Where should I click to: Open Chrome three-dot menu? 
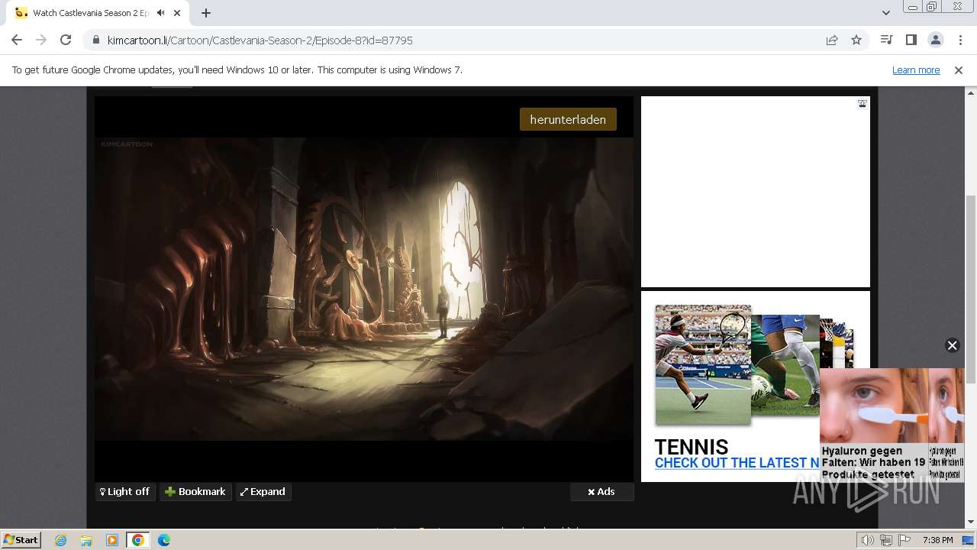point(959,40)
